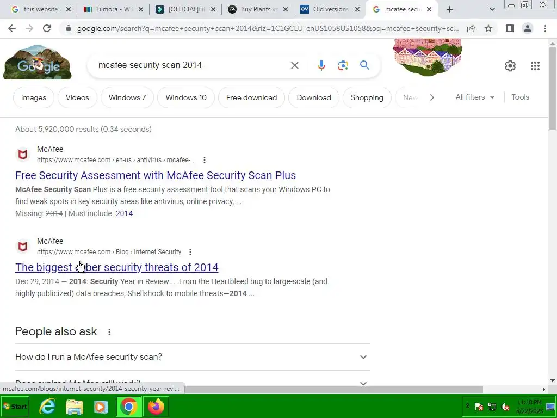View site security lock information
Image resolution: width=557 pixels, height=418 pixels.
pos(69,28)
